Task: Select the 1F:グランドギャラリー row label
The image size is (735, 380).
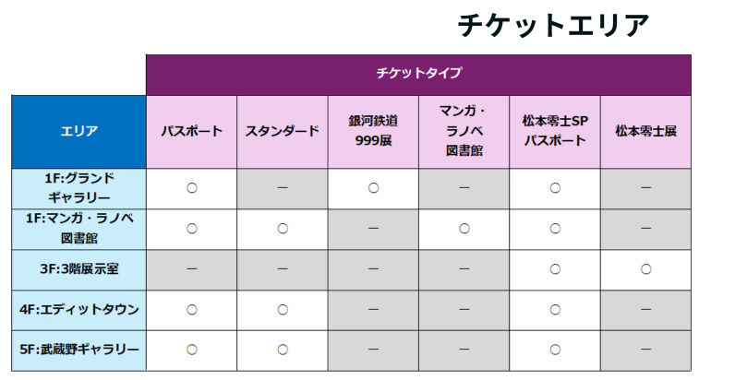Action: [x=78, y=188]
